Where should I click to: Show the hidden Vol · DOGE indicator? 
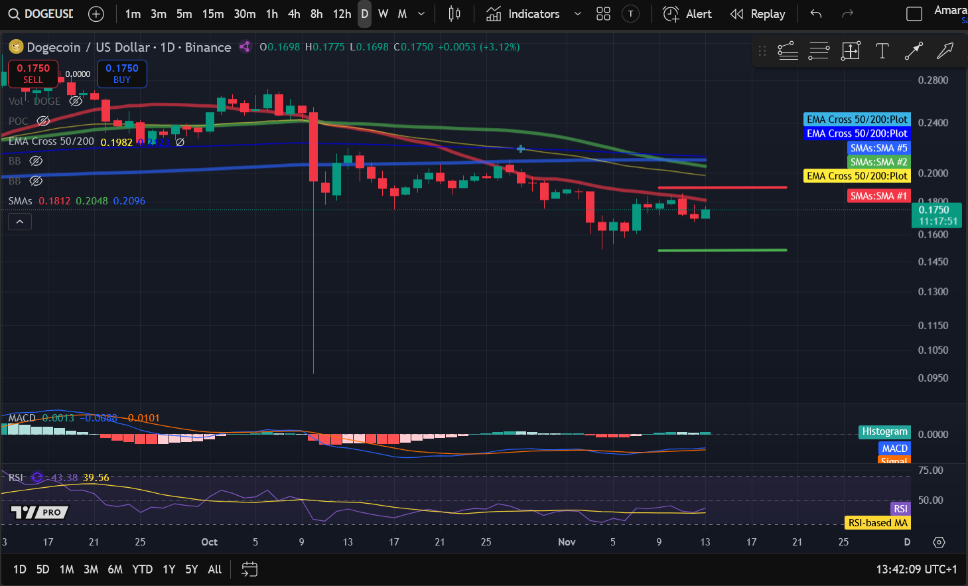[75, 101]
